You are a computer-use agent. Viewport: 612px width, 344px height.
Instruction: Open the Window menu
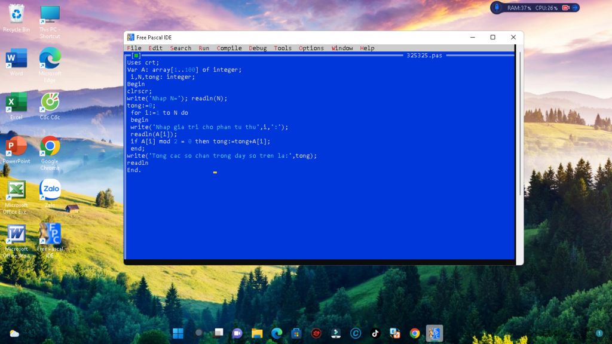(x=342, y=48)
